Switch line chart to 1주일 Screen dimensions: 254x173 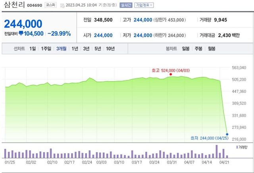pyautogui.click(x=46, y=49)
